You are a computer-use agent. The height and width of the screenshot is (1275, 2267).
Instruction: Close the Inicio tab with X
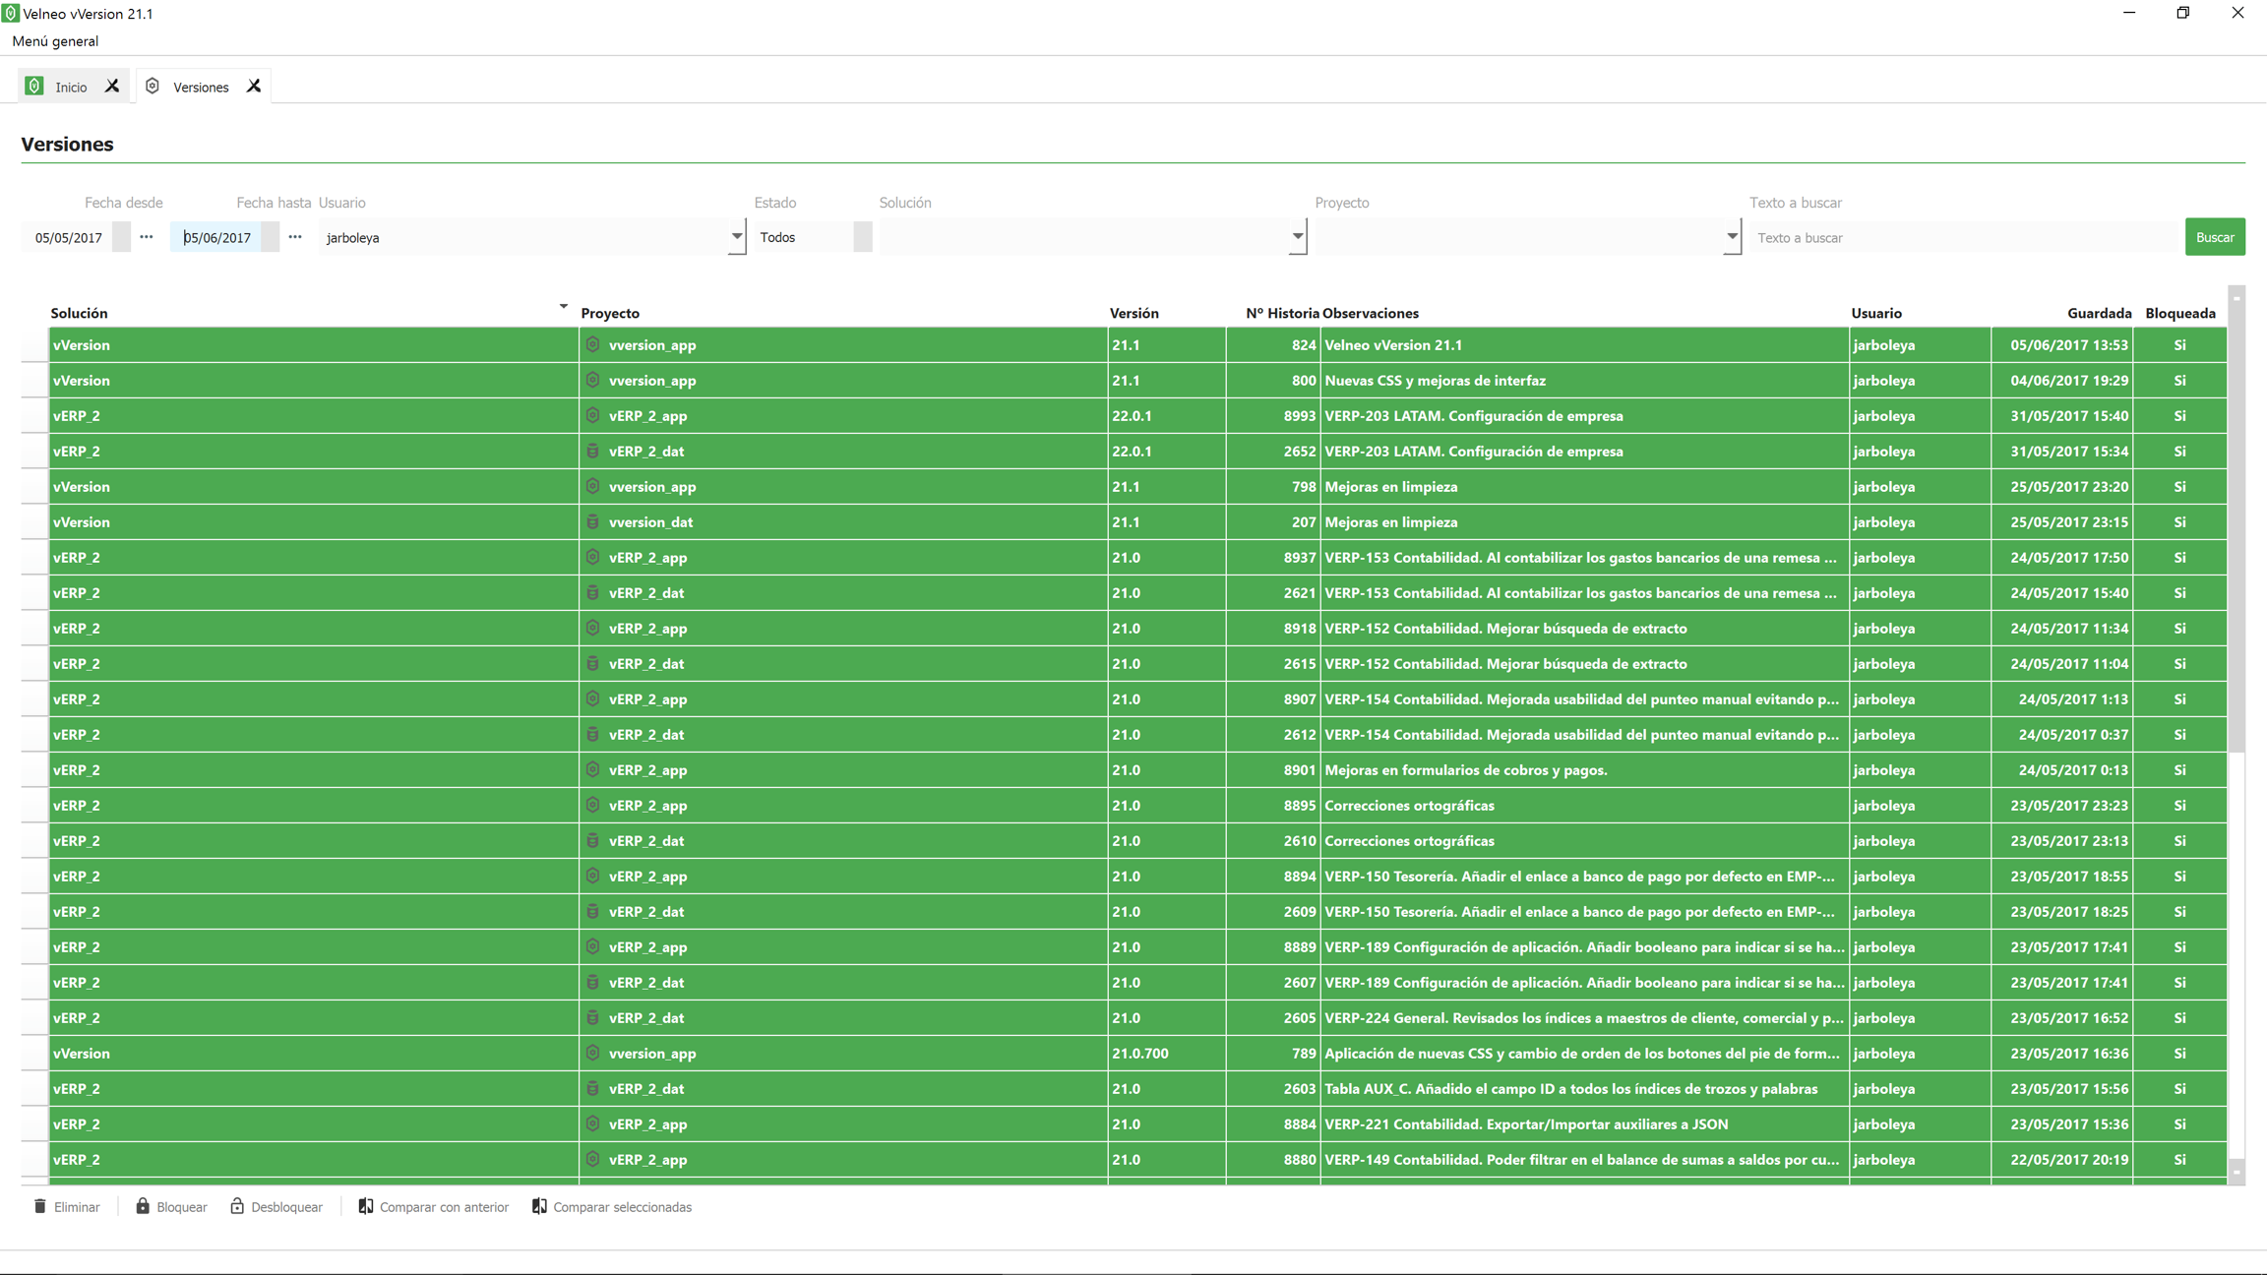112,87
